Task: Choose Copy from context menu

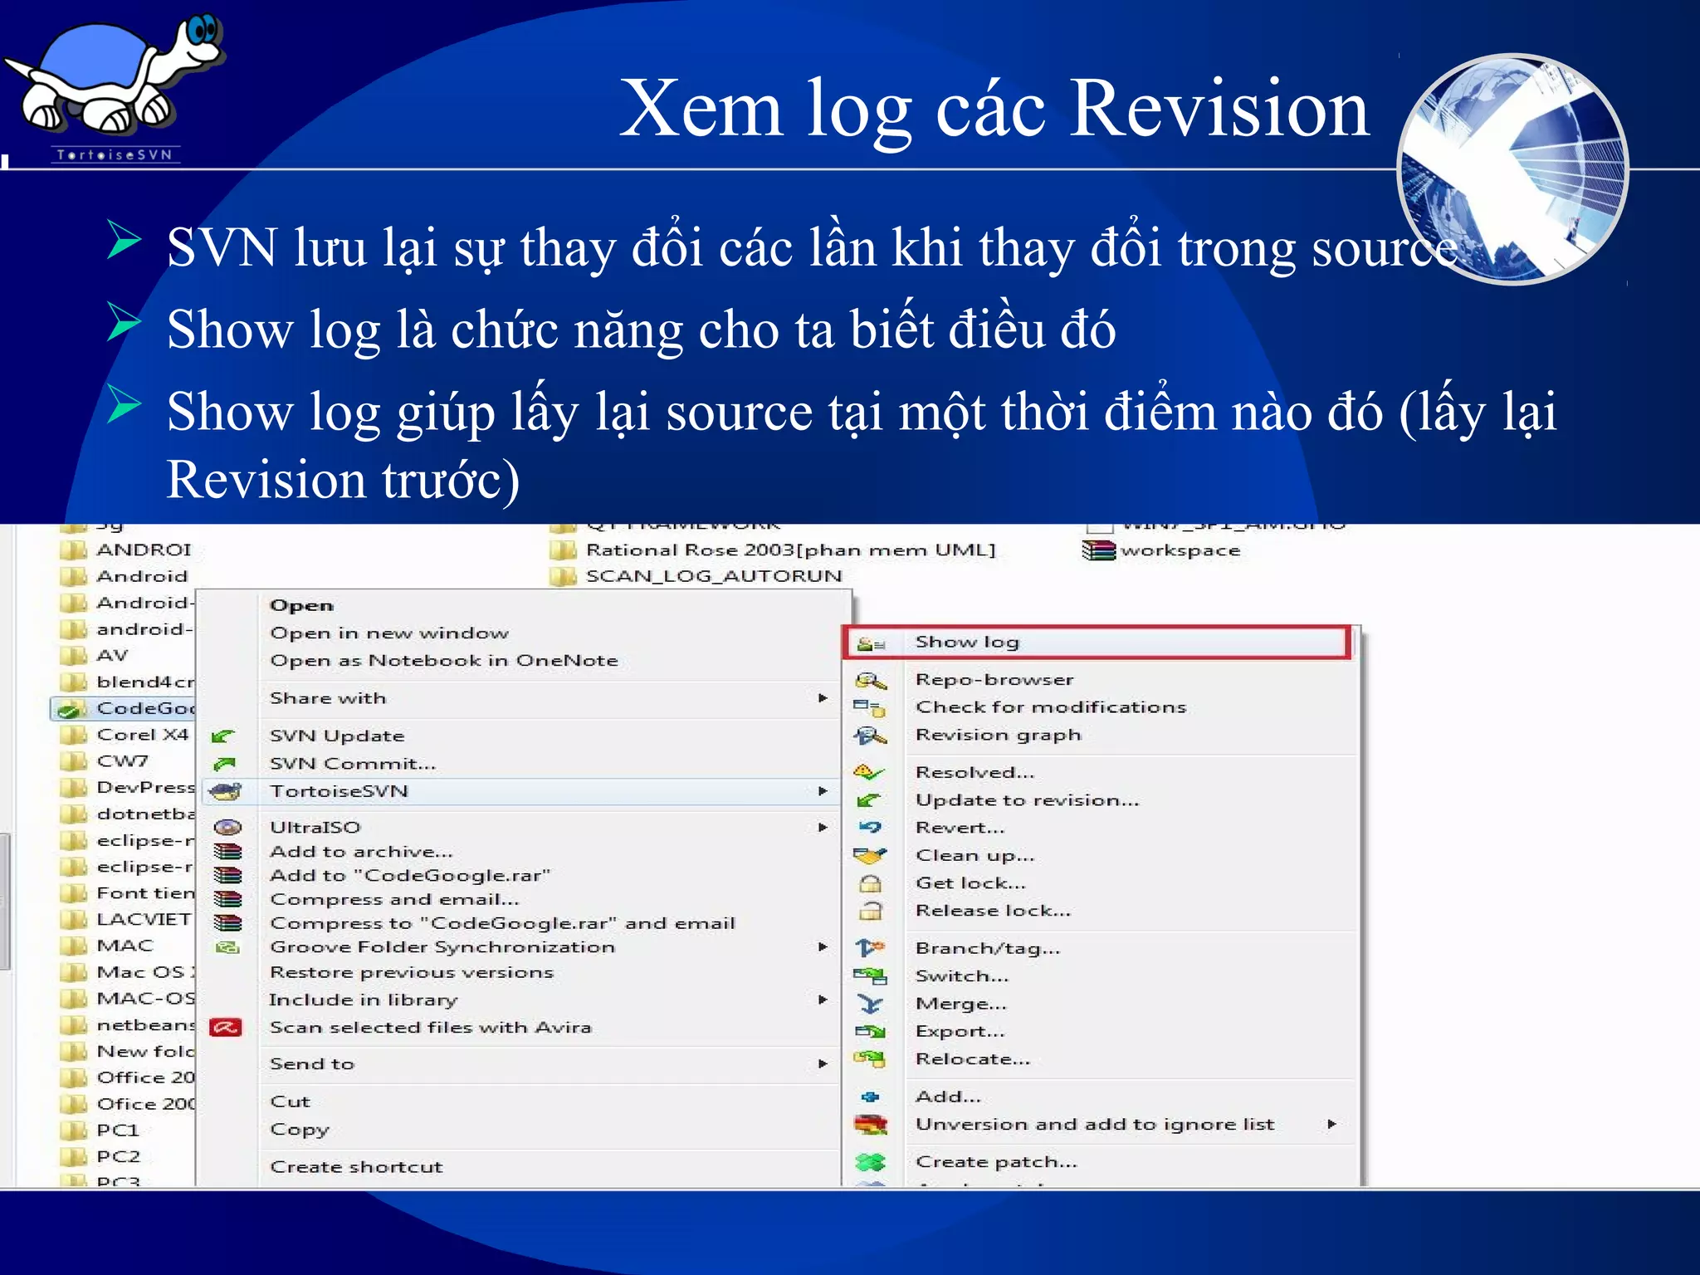Action: point(300,1130)
